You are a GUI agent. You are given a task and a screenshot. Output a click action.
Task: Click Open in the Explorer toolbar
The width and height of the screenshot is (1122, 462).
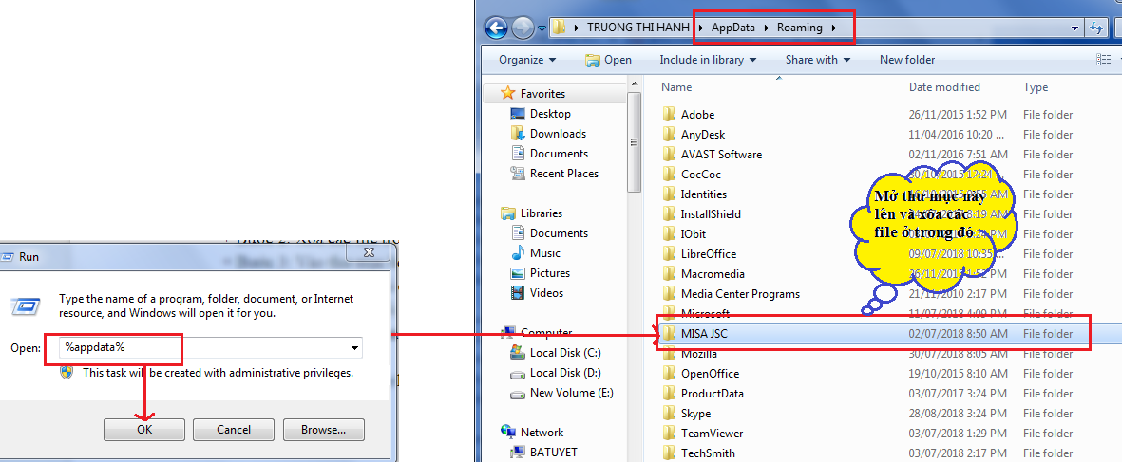point(608,60)
